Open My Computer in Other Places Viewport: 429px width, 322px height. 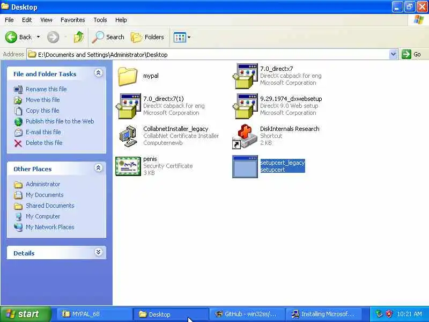click(43, 216)
